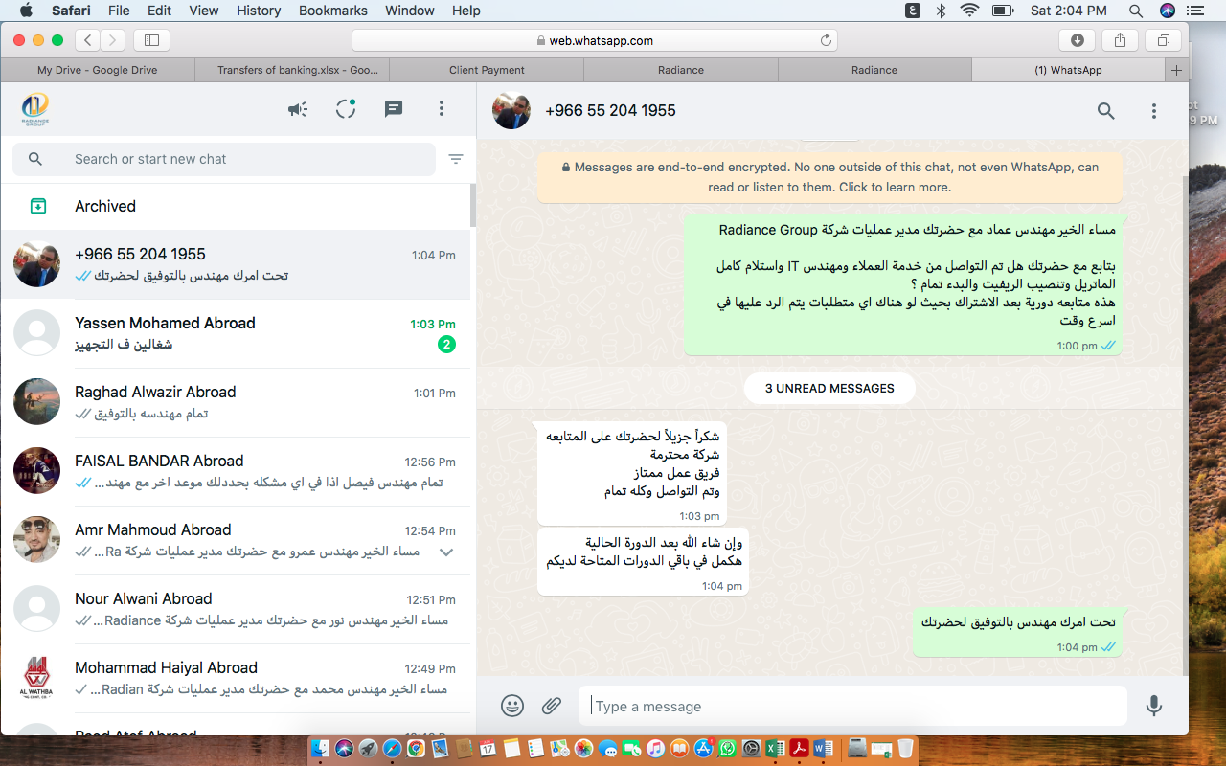Switch to the My Drive - Google Drive tab
This screenshot has height=766, width=1226.
[98, 70]
